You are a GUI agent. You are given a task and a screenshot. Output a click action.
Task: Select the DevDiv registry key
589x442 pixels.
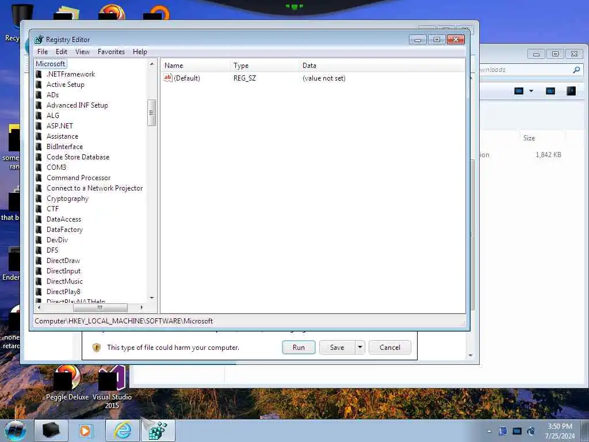[x=57, y=240]
